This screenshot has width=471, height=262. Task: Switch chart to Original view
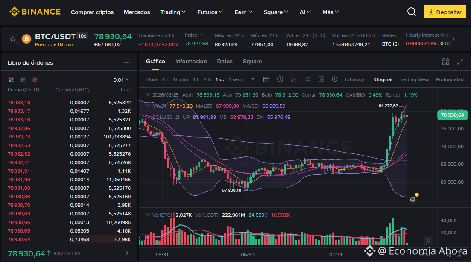pyautogui.click(x=383, y=79)
